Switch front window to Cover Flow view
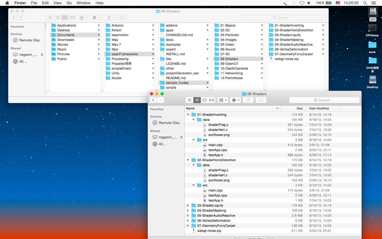The width and height of the screenshot is (382, 239). 212,100
